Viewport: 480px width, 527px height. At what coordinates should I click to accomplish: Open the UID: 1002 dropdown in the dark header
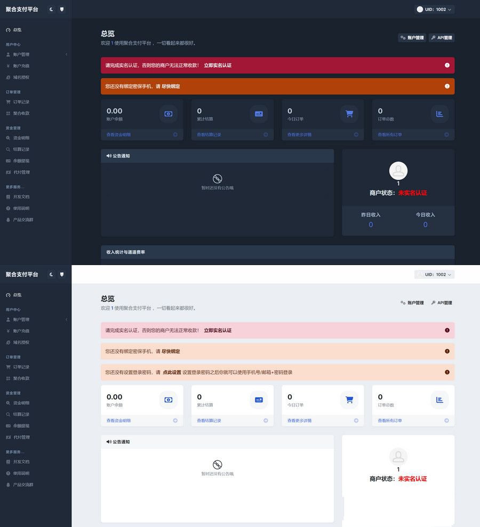434,10
